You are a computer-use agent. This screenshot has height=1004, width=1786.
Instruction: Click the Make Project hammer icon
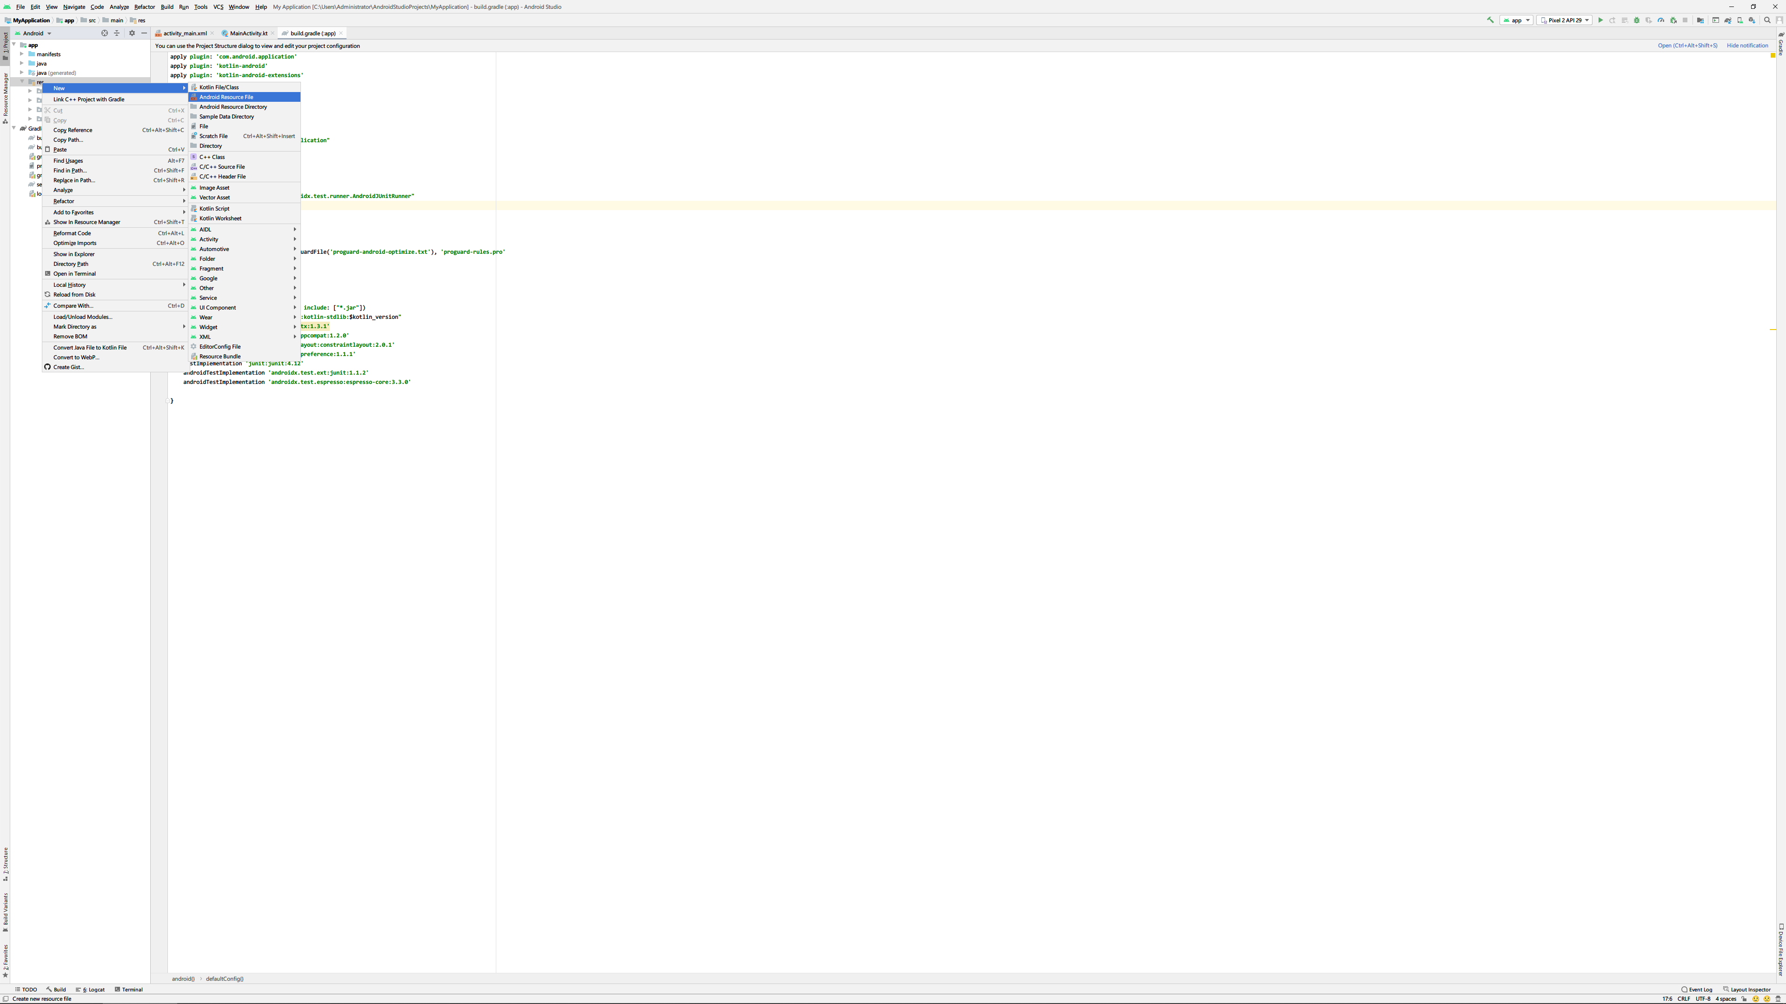(1491, 20)
